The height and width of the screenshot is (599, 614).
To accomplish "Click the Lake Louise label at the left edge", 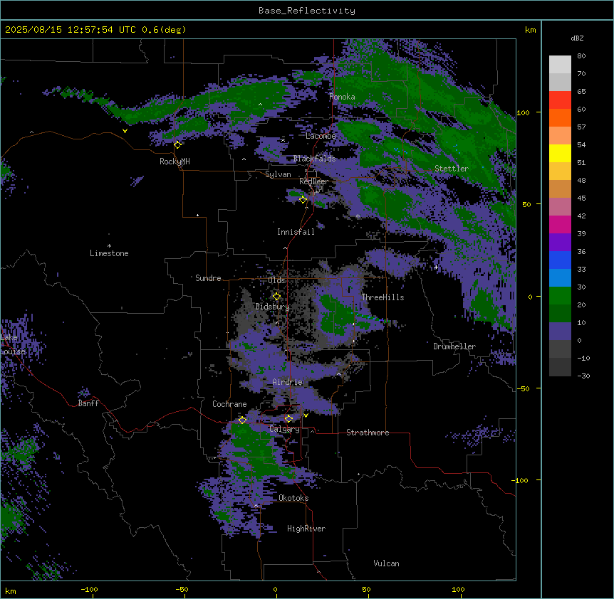I will click(11, 344).
